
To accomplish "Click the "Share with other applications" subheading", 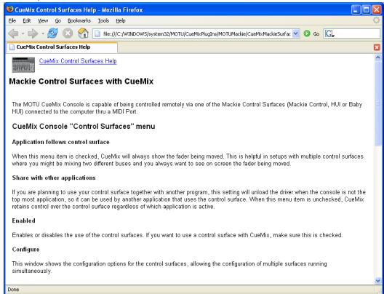I will [54, 178].
